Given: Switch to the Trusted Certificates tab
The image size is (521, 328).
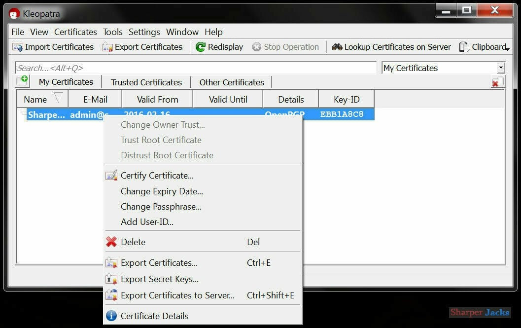Looking at the screenshot, I should coord(146,82).
